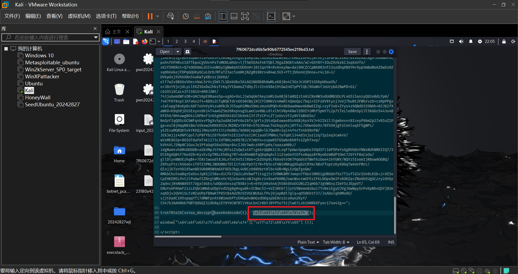518x274 pixels.
Task: Switch to workspace 2
Action: 177,41
